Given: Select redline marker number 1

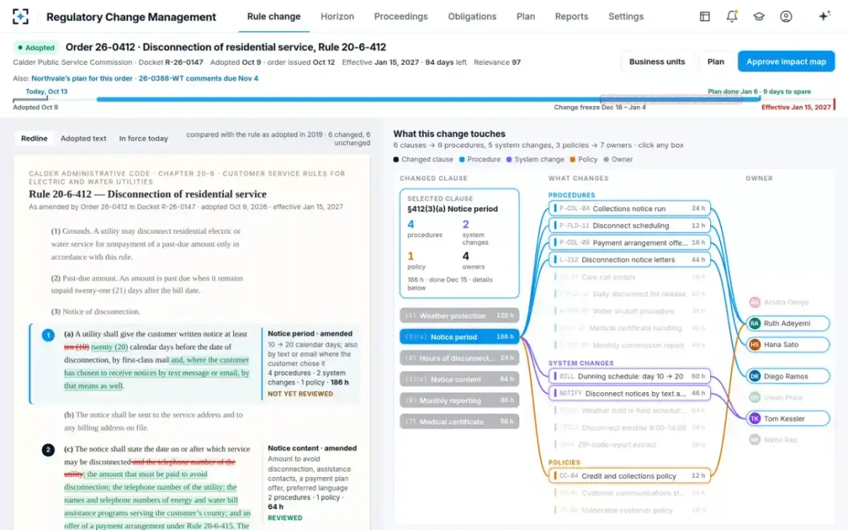Looking at the screenshot, I should tap(48, 335).
